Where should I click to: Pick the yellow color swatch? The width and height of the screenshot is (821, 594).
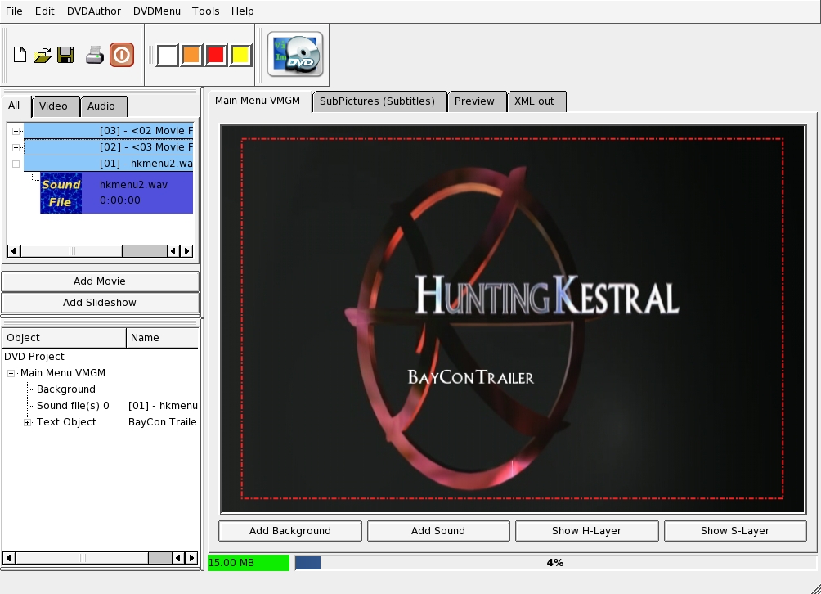240,56
